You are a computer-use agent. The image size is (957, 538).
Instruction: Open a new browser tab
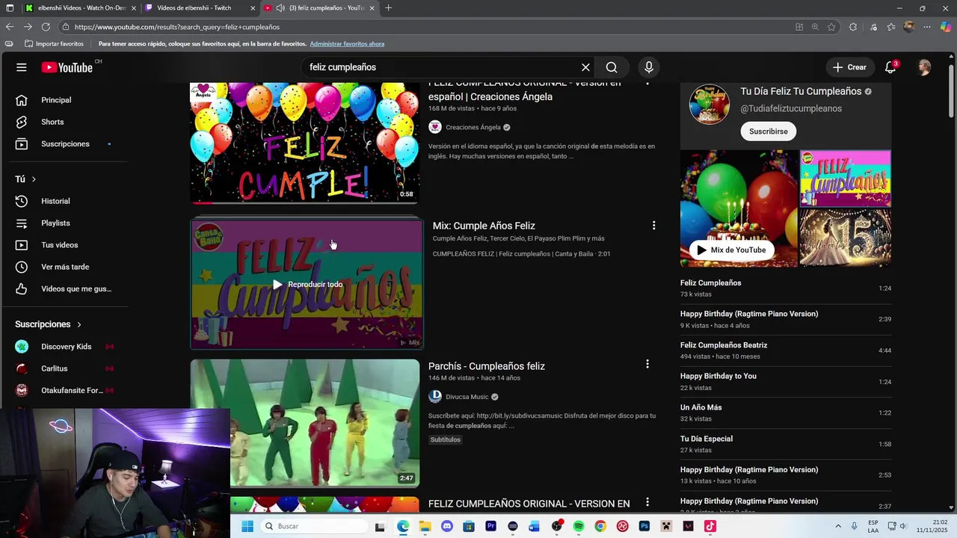click(388, 8)
